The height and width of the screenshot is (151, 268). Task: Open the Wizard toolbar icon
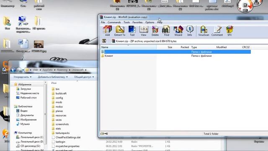point(178,31)
